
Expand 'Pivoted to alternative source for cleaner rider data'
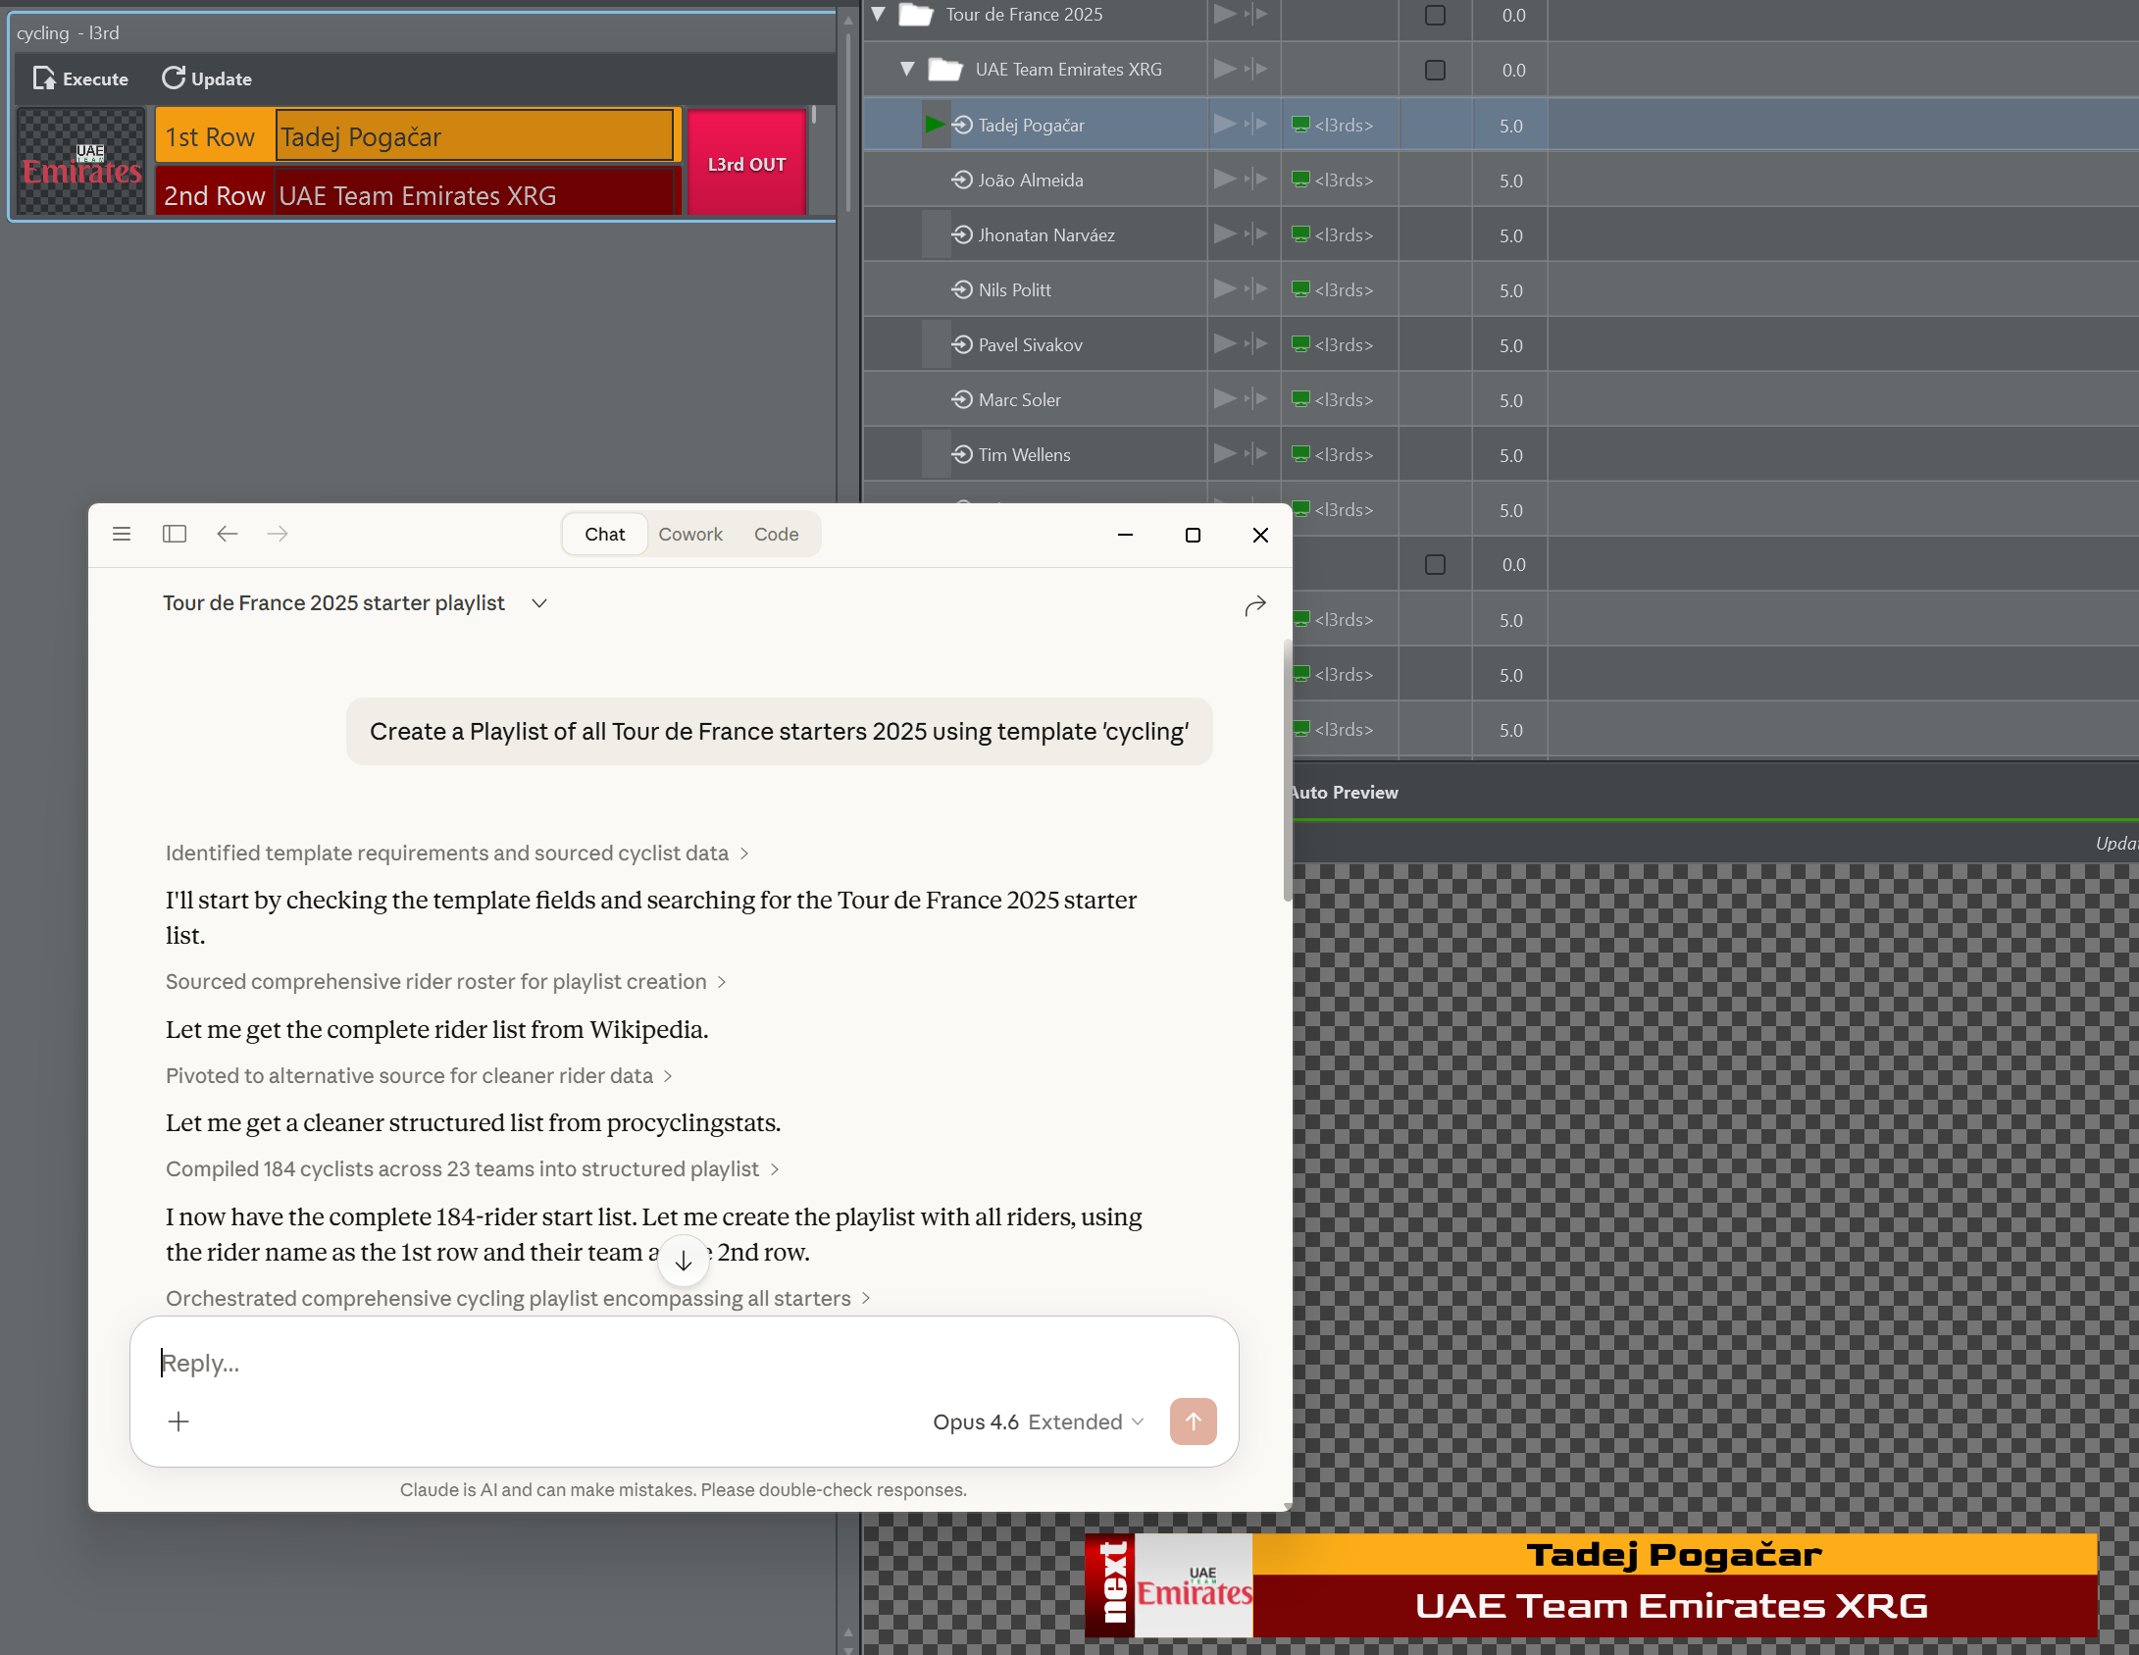click(419, 1075)
